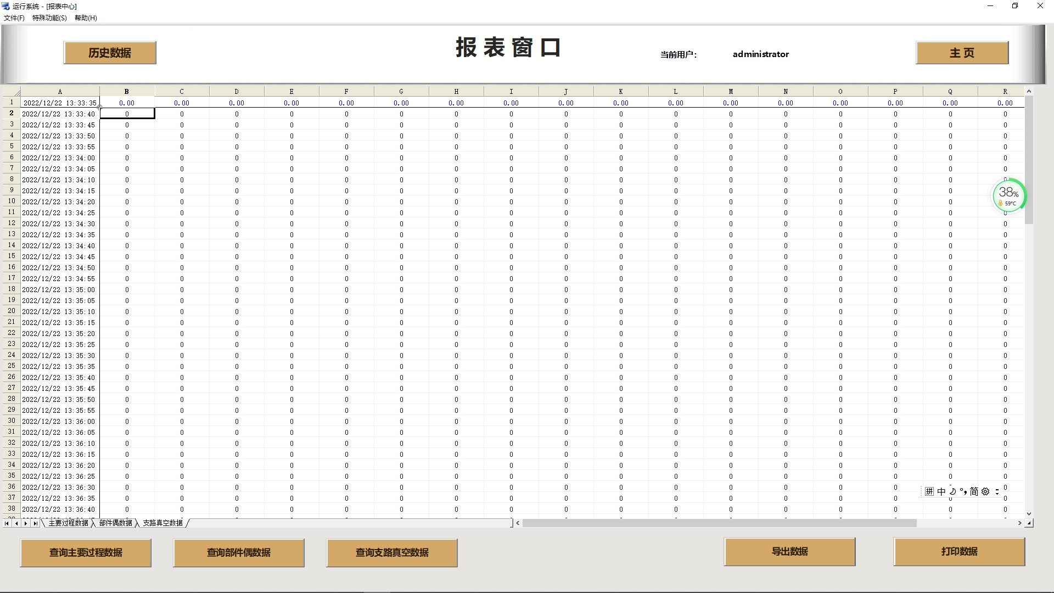Image resolution: width=1054 pixels, height=593 pixels.
Task: Open 历史数据 with the top-left button
Action: point(110,52)
